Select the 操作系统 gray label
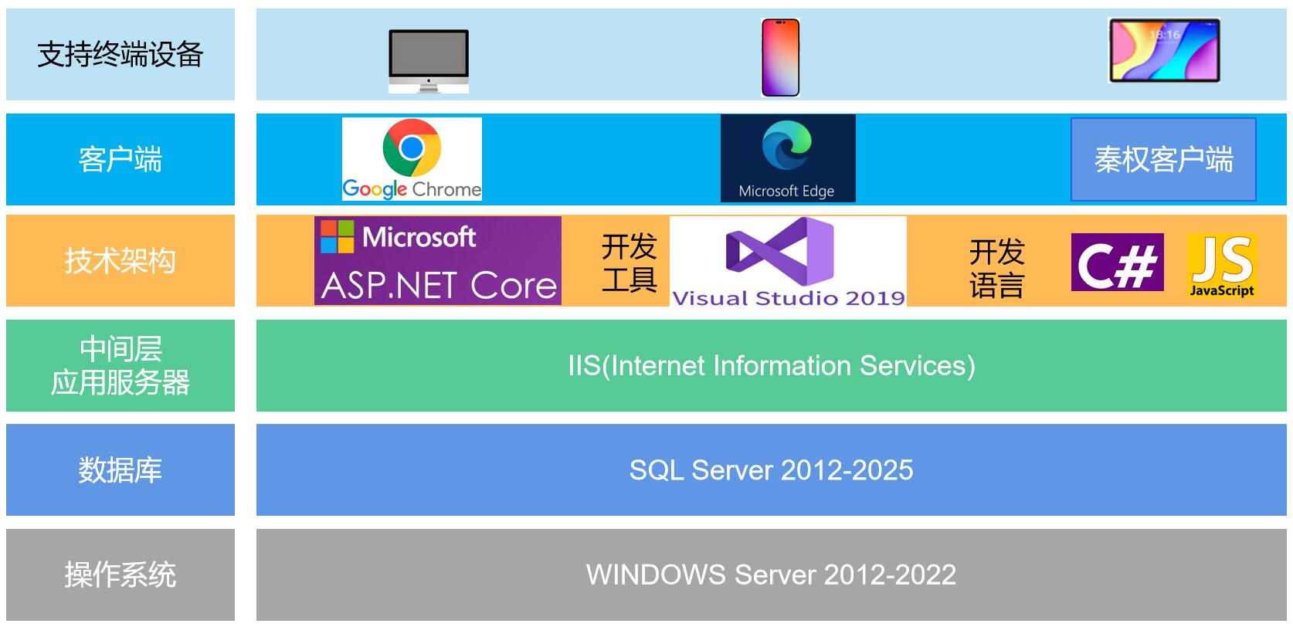Viewport: 1293px width, 627px height. point(120,574)
